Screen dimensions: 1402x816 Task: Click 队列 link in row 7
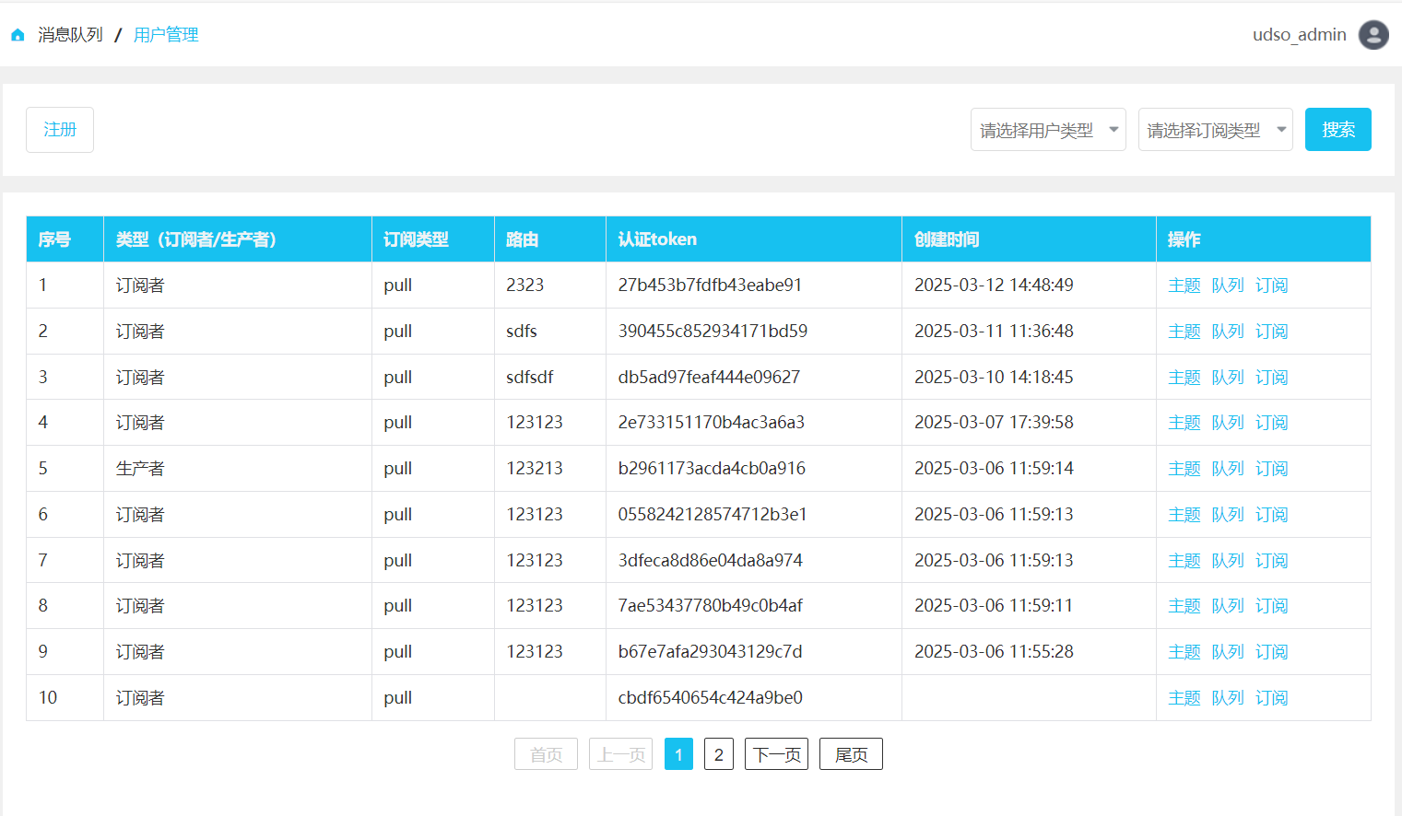(x=1227, y=561)
